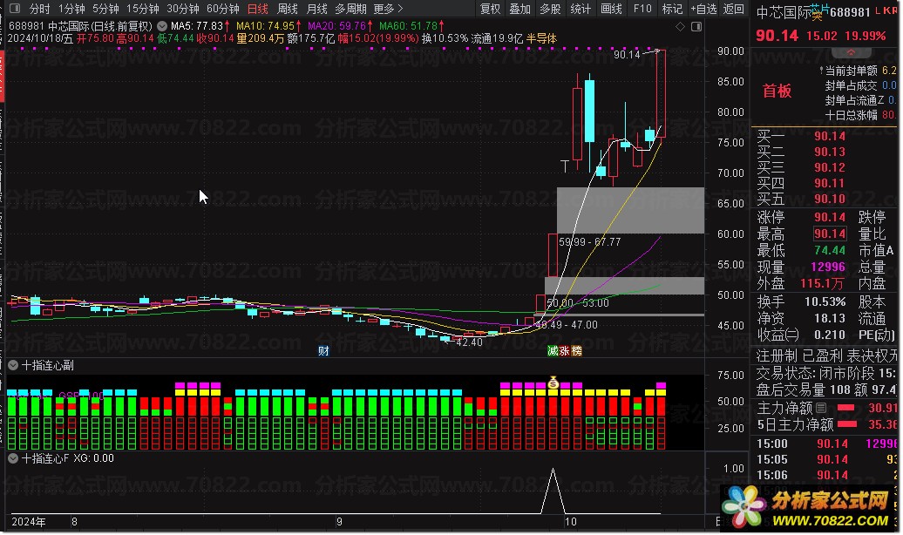The height and width of the screenshot is (535, 903).
Task: Switch to 月线 monthly chart
Action: (316, 9)
